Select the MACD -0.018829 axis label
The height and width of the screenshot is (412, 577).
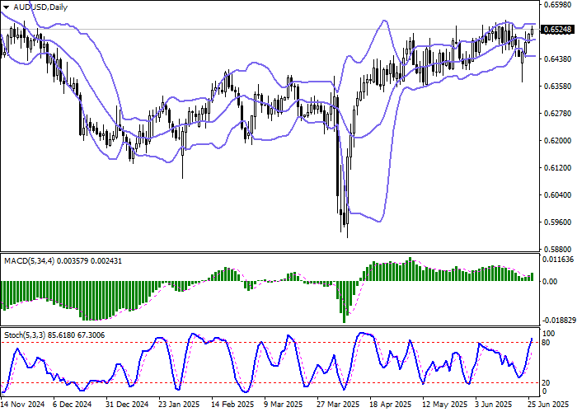(x=558, y=321)
